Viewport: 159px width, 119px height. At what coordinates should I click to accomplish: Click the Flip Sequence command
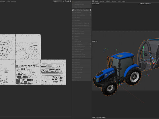[x=81, y=72]
